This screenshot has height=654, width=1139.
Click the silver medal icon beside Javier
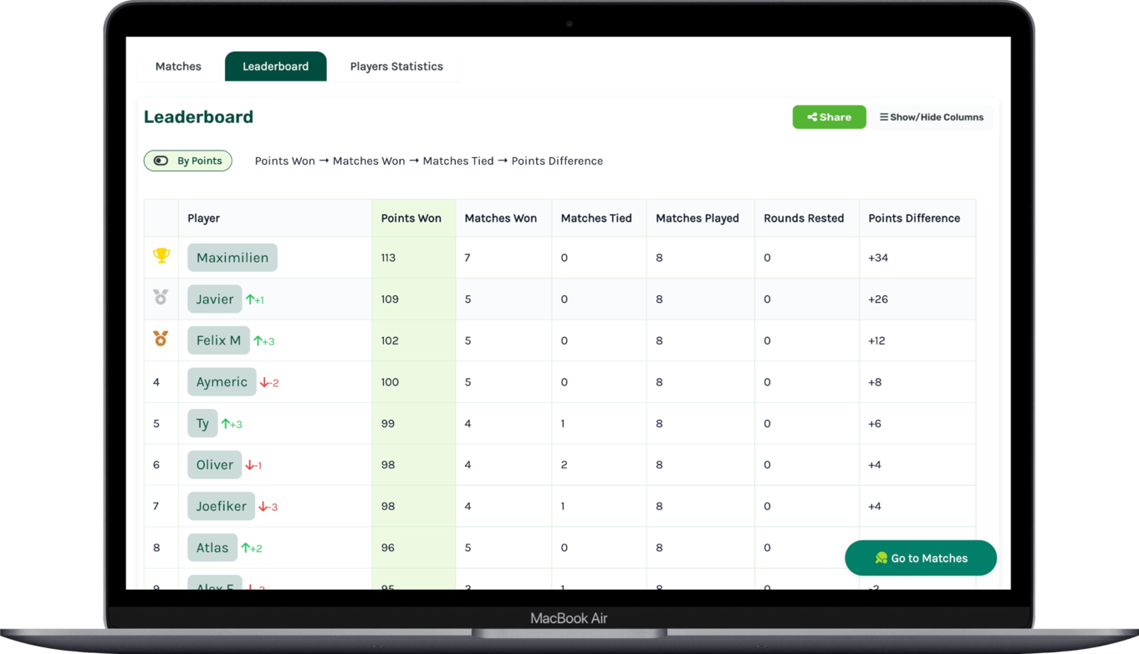(x=161, y=297)
